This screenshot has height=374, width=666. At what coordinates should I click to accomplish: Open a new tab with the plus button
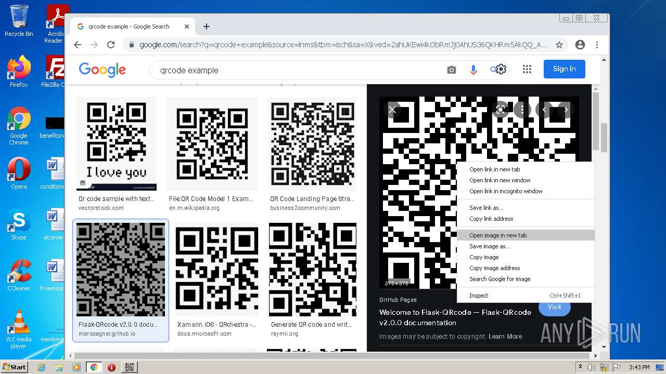click(x=207, y=26)
